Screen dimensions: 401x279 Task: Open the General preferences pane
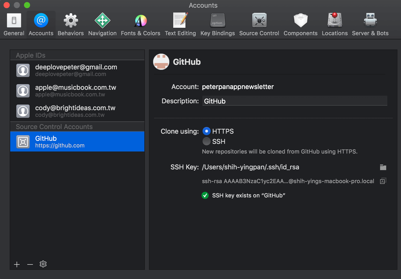(x=14, y=25)
